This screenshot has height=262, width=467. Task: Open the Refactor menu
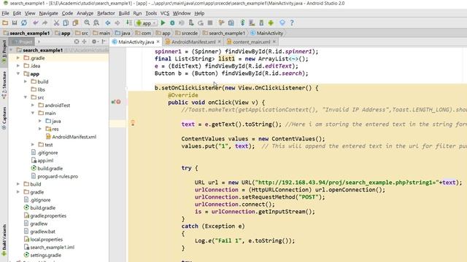click(106, 13)
